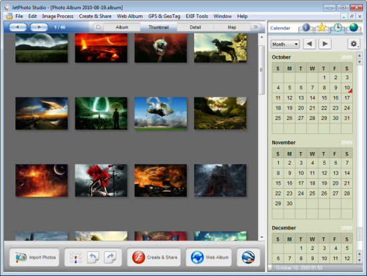Open calendar settings gear menu

pos(354,44)
